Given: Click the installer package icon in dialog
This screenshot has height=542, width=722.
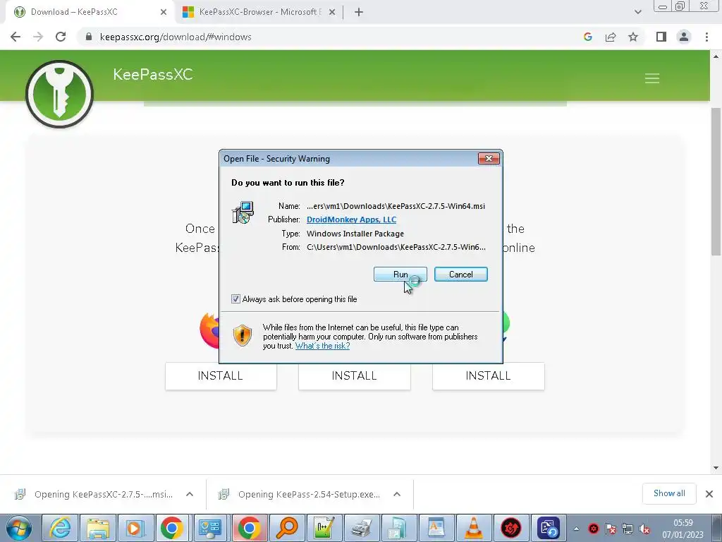Looking at the screenshot, I should (x=243, y=213).
